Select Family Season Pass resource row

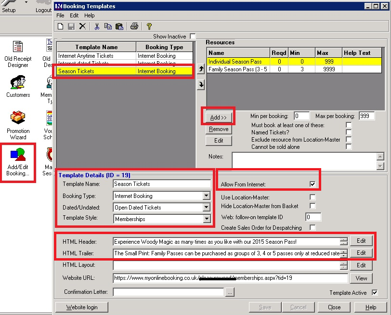294,69
